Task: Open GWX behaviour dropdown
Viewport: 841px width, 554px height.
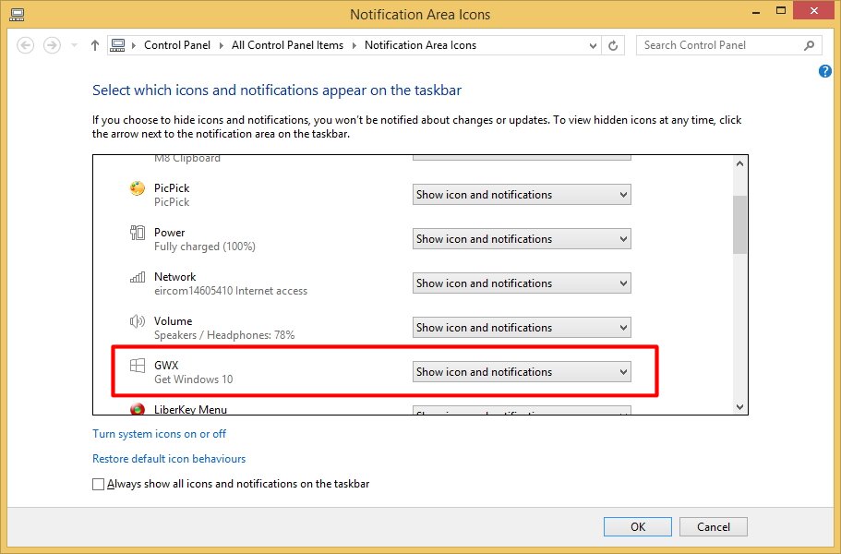Action: (522, 372)
